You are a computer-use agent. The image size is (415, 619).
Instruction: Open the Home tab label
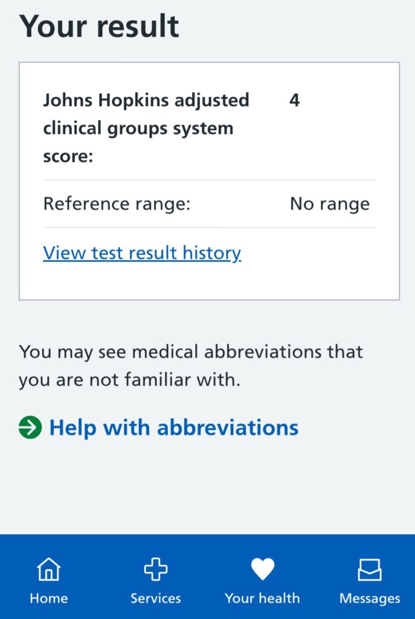coord(49,598)
